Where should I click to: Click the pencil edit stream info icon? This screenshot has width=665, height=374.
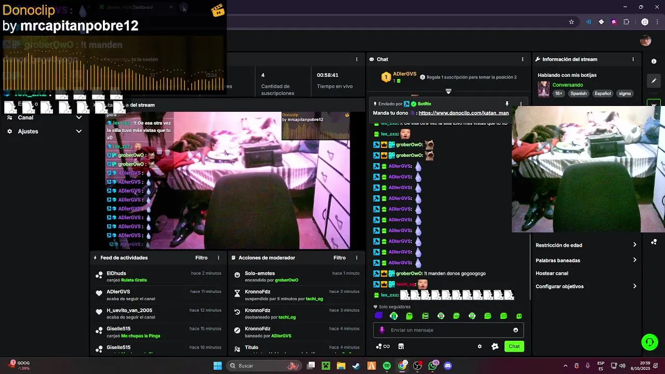(654, 81)
